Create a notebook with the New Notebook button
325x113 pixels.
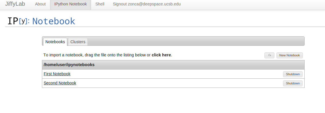point(290,55)
